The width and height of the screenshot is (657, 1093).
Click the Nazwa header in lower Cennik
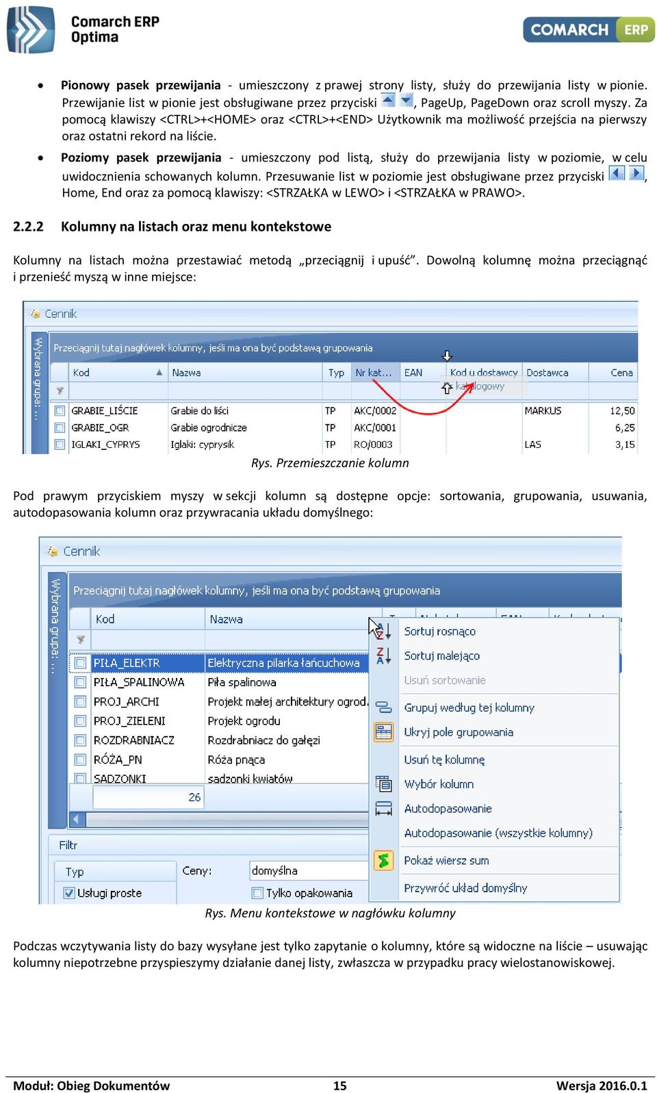[287, 619]
